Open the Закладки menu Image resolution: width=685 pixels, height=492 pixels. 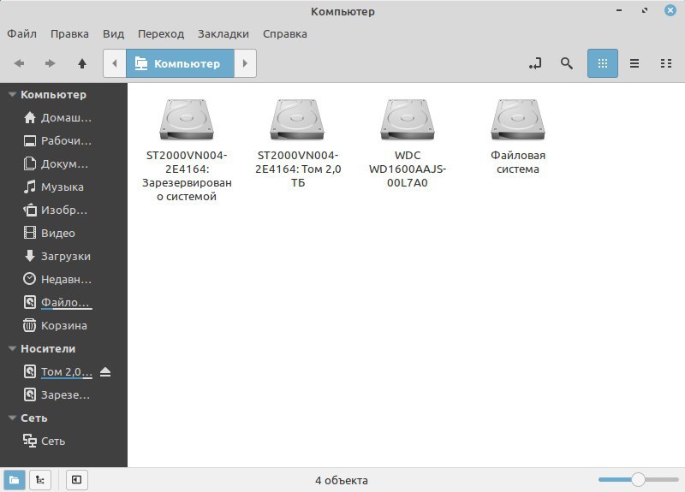point(223,33)
